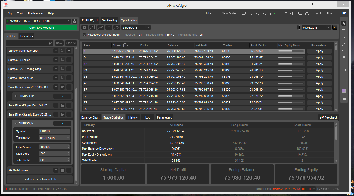Open the Feedback button
The image size is (354, 196).
329,117
